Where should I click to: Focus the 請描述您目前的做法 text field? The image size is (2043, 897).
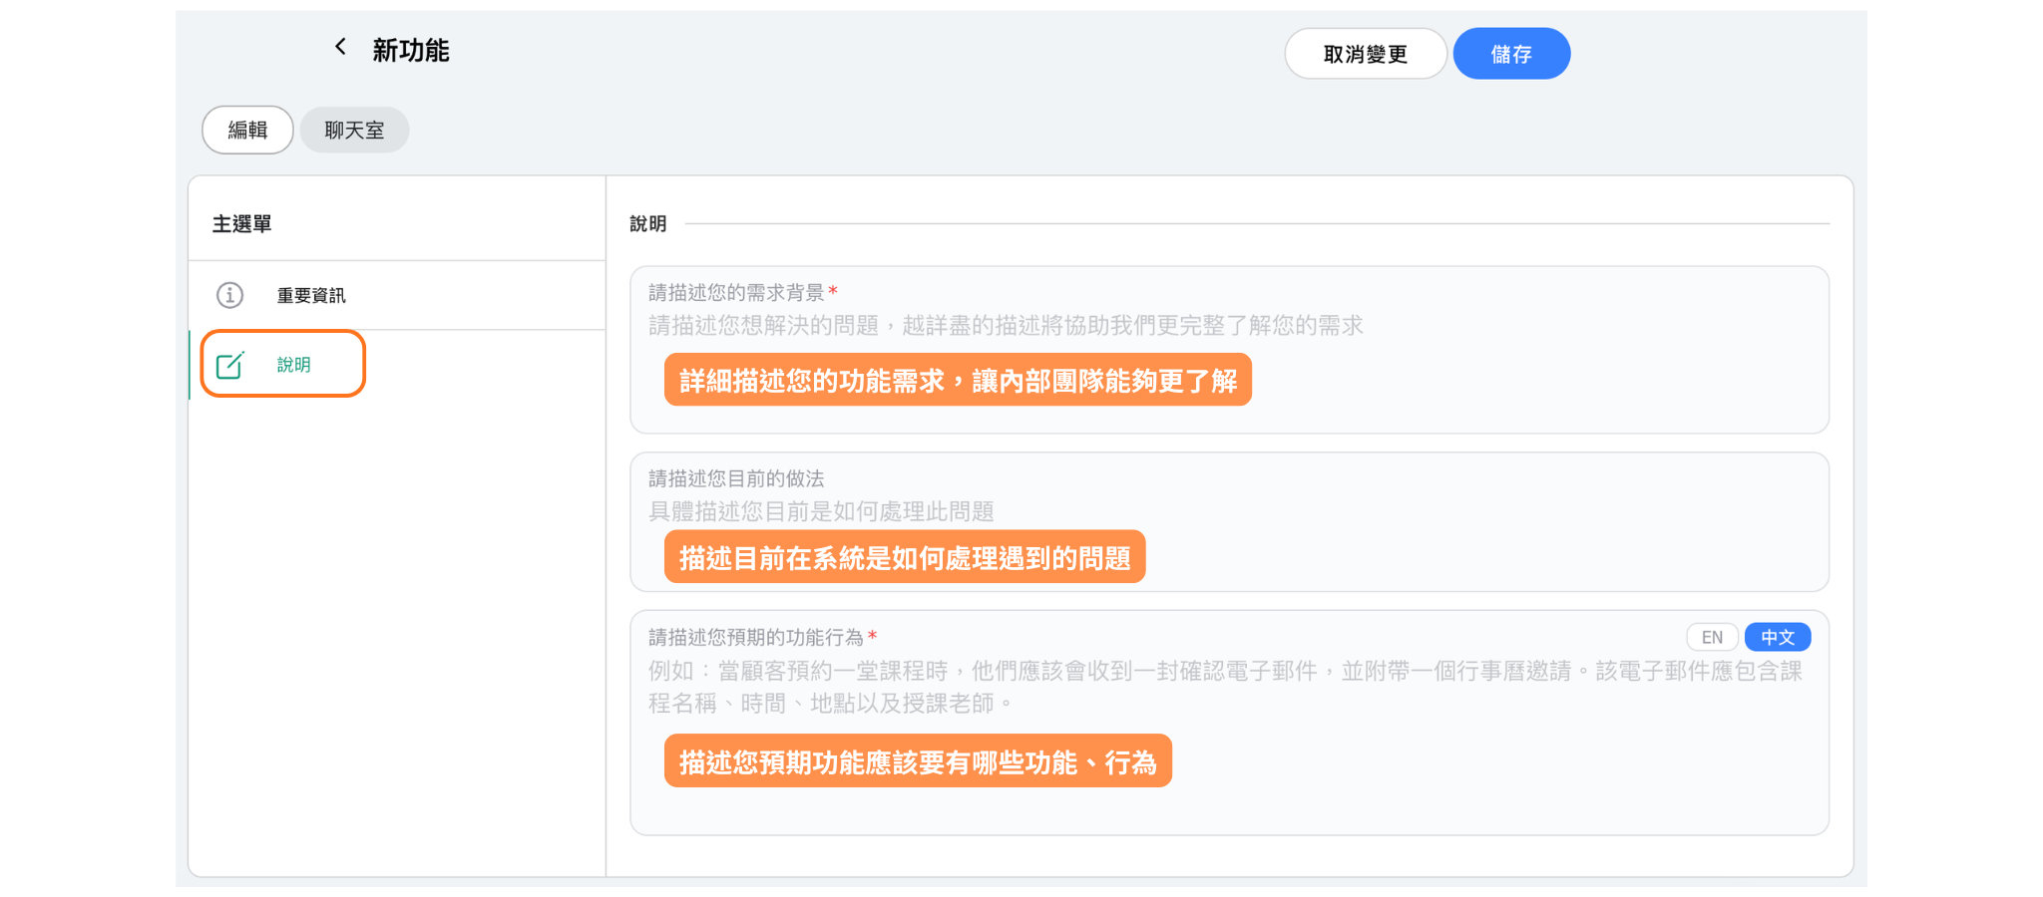(x=1227, y=511)
